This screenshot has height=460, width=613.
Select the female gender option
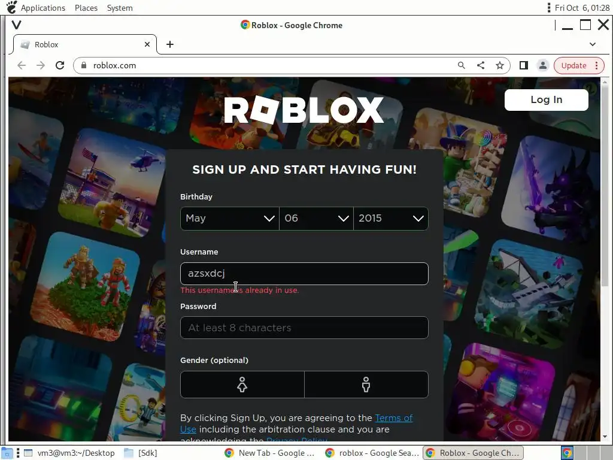242,385
